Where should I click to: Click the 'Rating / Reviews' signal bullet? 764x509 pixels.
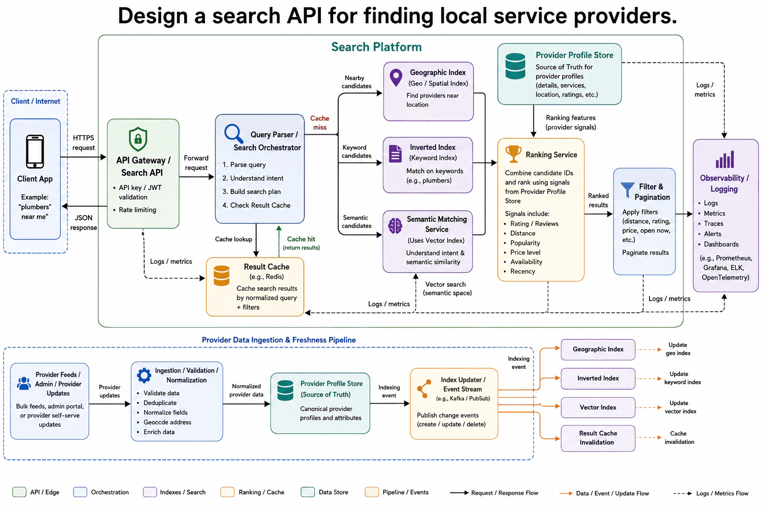point(531,224)
